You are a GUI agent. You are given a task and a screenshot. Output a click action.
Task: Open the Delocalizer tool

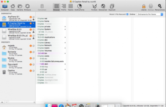103,7
